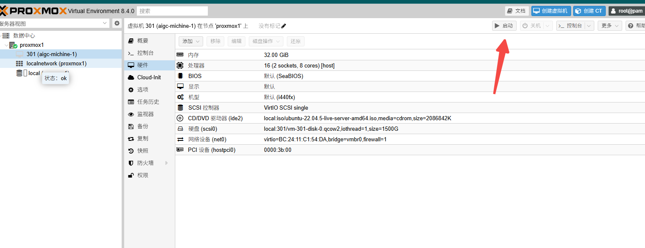This screenshot has height=248, width=645.
Task: Open the 复制 replication tab
Action: click(150, 138)
